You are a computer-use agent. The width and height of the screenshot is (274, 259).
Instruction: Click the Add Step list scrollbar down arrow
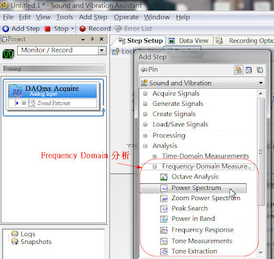[x=260, y=252]
